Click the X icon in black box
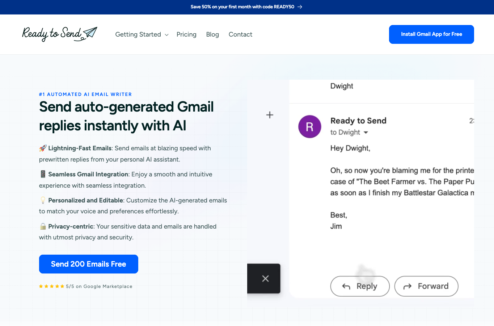Screen dimensions: 494x326 pos(265,279)
